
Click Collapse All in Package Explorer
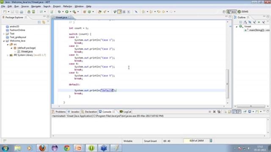[39, 22]
